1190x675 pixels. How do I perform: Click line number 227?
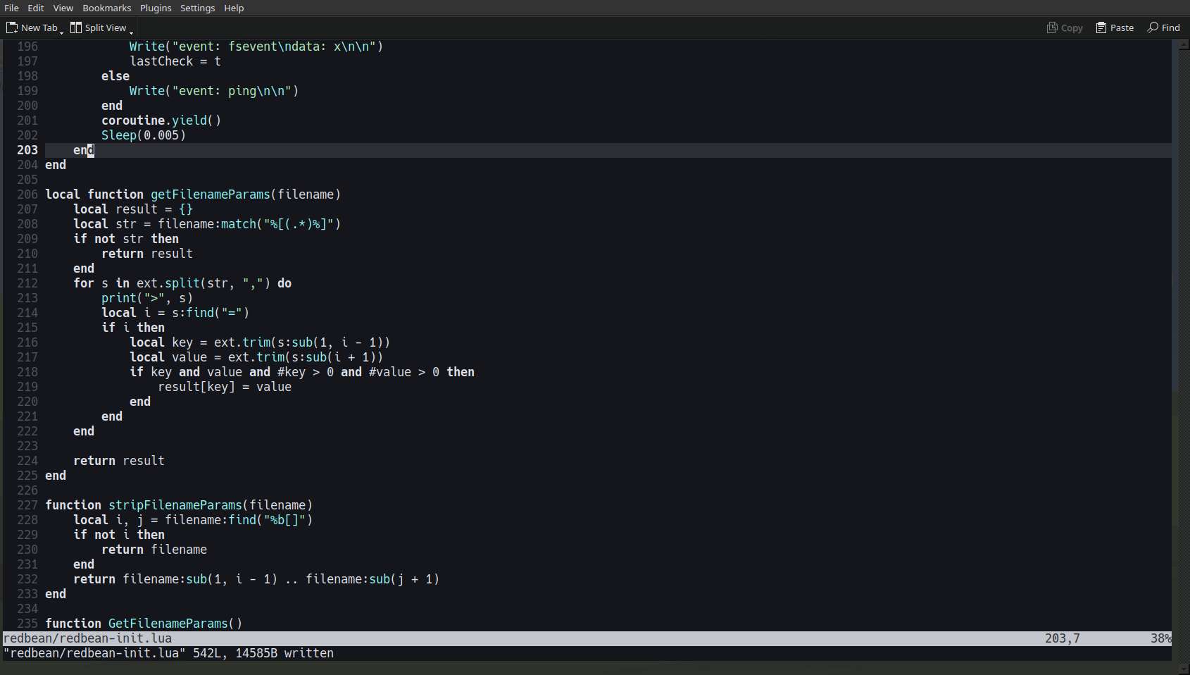pyautogui.click(x=27, y=505)
